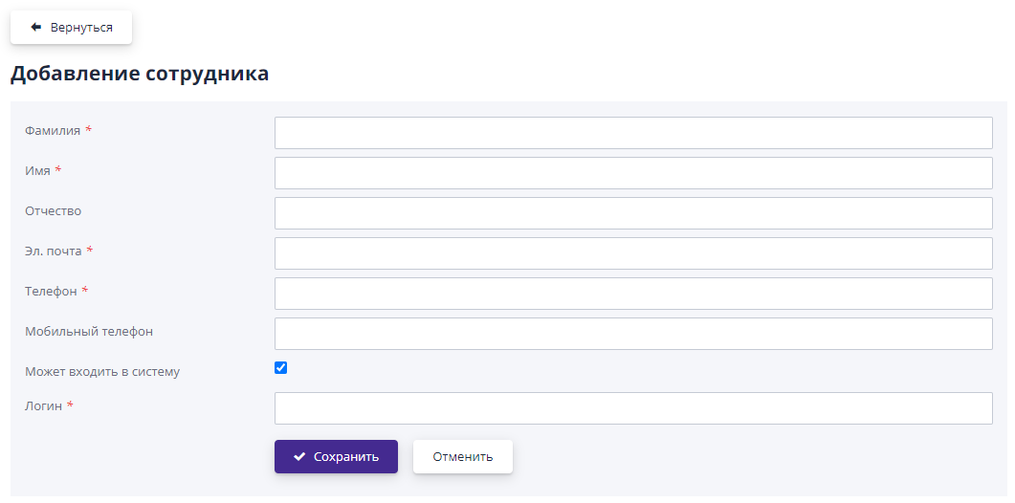
Task: Click the Добавление сотрудника page heading
Action: (140, 74)
